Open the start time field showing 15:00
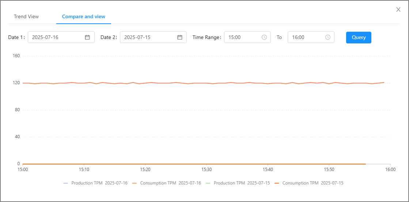The width and height of the screenshot is (409, 202). 247,37
